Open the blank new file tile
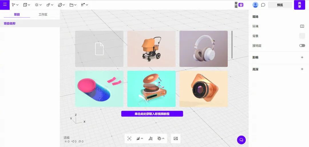 99,49
